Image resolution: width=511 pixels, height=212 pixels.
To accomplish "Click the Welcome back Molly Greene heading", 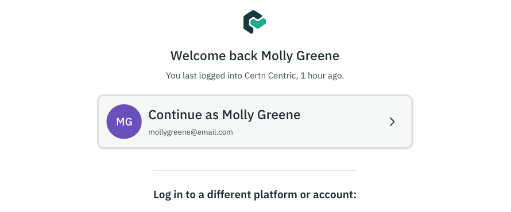I will tap(255, 56).
